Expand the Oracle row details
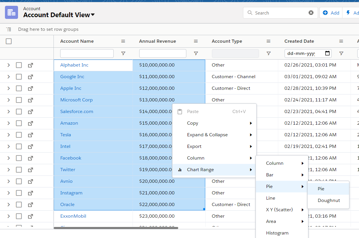This screenshot has height=238, width=359. click(8, 205)
